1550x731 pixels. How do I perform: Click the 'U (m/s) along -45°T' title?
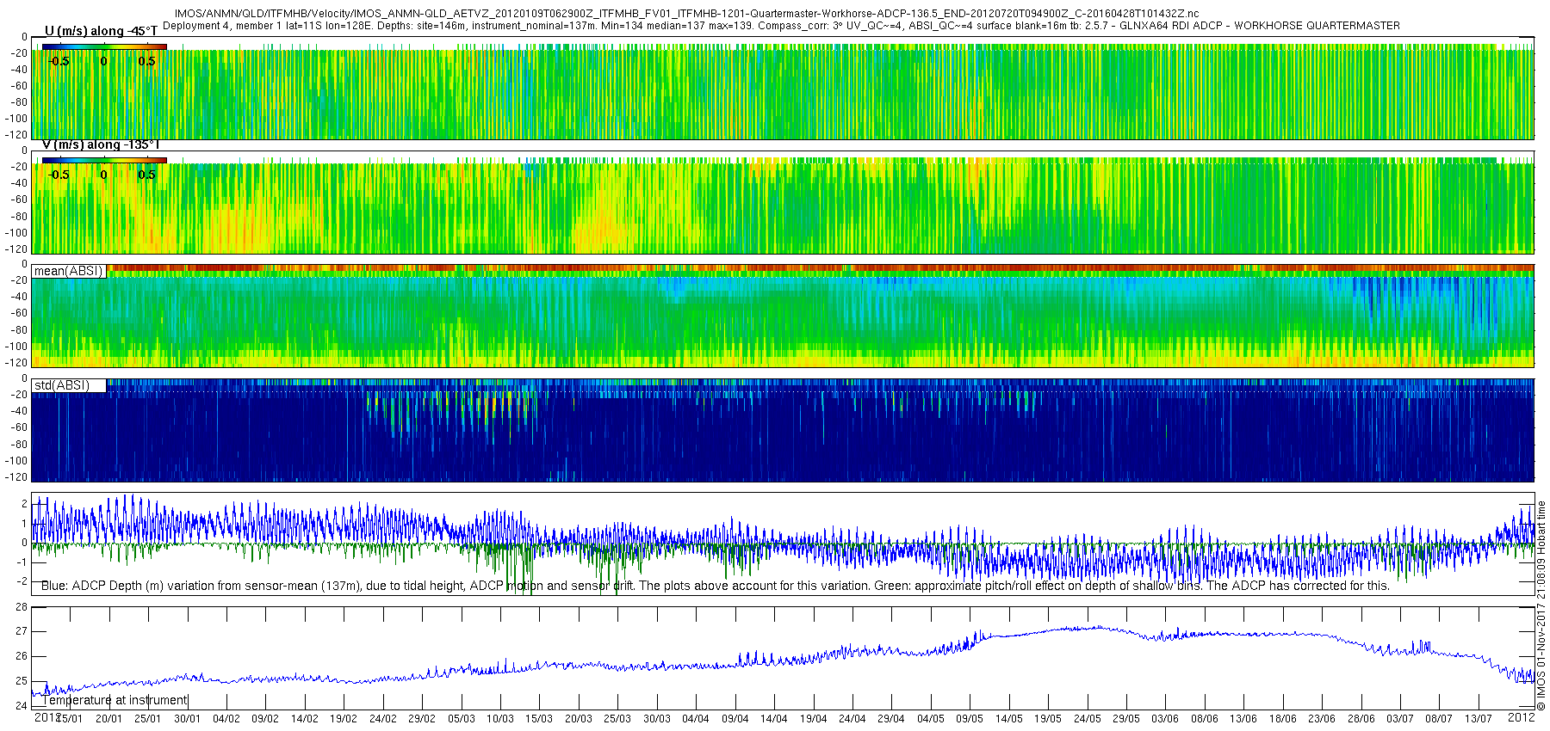click(101, 31)
